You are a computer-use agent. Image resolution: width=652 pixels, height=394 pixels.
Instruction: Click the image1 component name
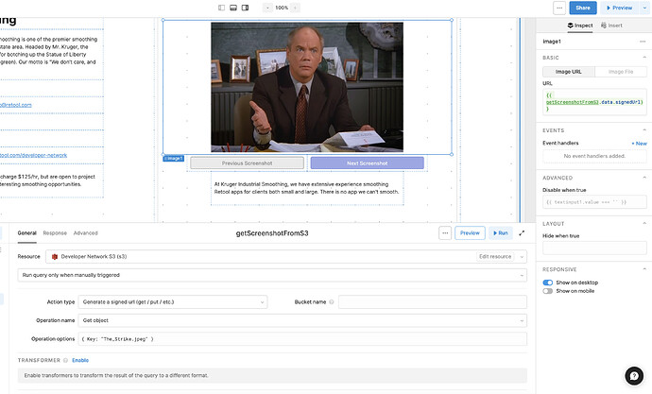[552, 42]
